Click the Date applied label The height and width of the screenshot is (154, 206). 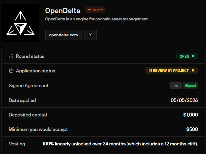(x=22, y=100)
